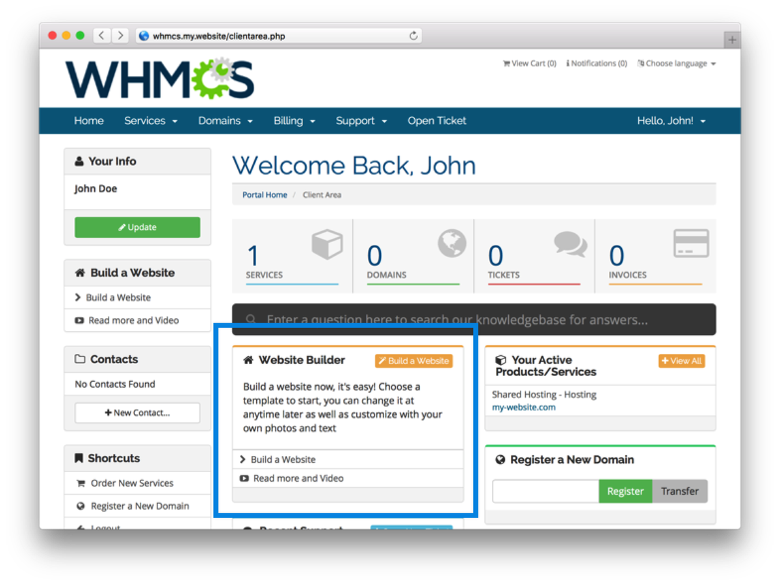Screen dimensions: 780x585
Task: Open the Portal Home breadcrumb link
Action: (265, 195)
